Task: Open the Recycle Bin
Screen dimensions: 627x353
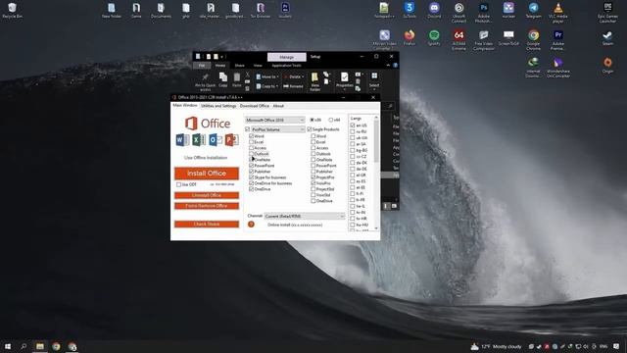Action: (x=12, y=10)
